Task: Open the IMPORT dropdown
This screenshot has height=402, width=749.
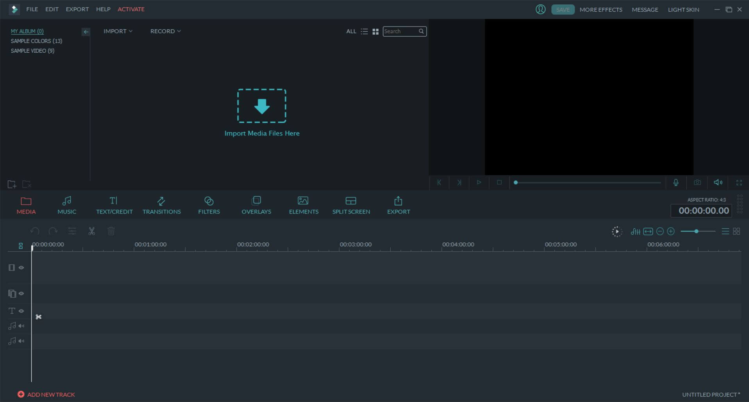Action: (118, 31)
